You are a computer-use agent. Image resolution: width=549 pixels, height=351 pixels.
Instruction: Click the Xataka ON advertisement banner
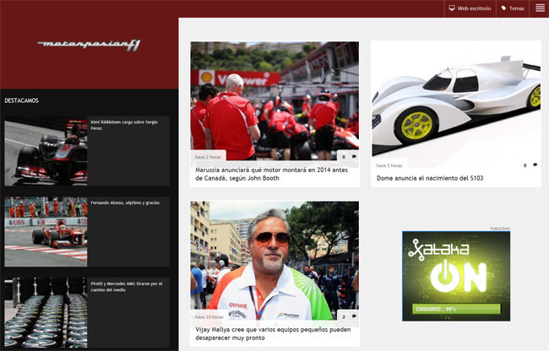coord(456,276)
